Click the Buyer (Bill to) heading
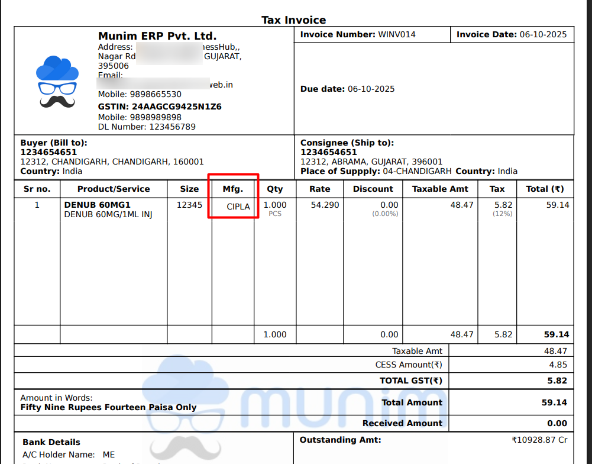 [54, 143]
